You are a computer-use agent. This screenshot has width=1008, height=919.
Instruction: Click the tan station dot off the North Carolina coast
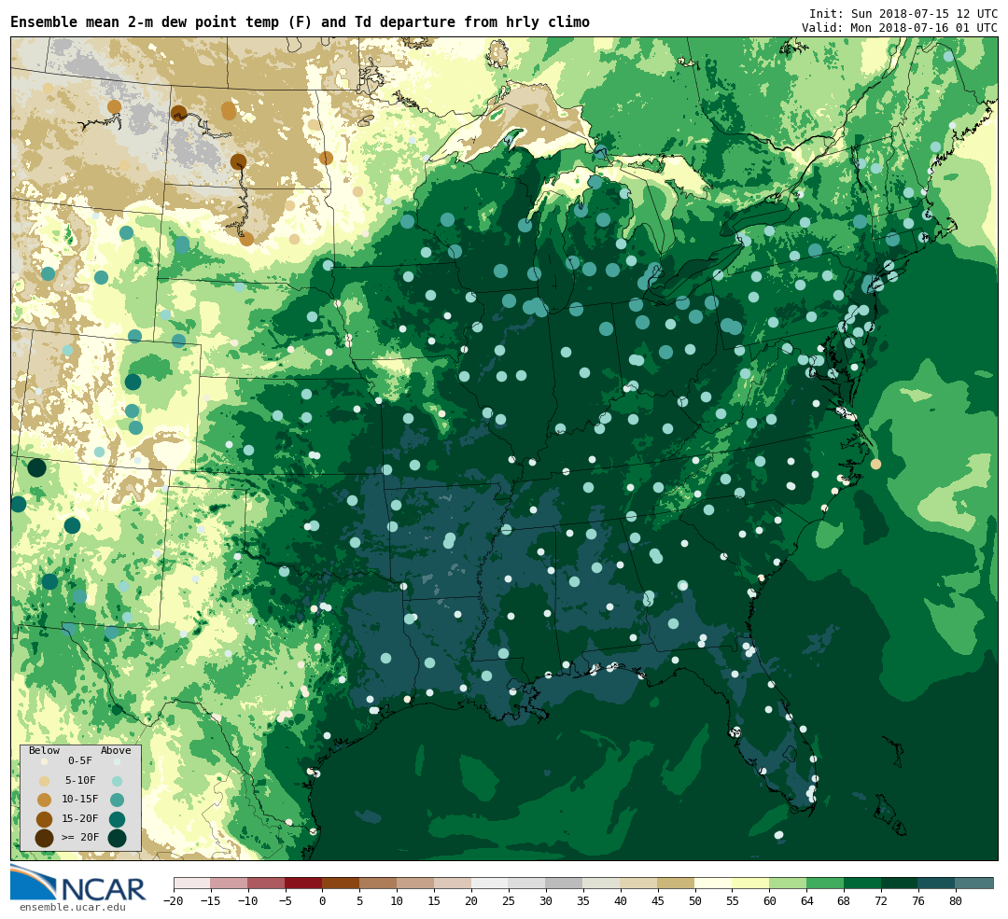click(875, 464)
